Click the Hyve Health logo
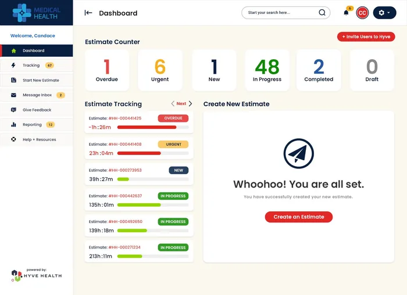Image resolution: width=407 pixels, height=295 pixels. point(37,275)
